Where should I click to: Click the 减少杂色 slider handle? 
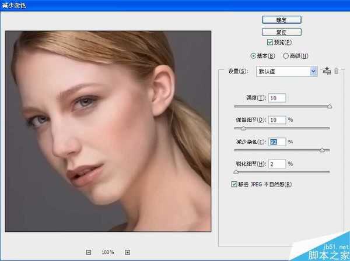pyautogui.click(x=322, y=150)
